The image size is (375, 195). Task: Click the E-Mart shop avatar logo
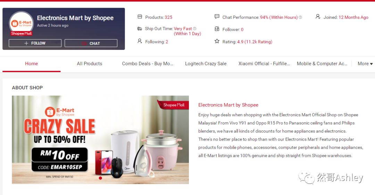click(x=21, y=23)
